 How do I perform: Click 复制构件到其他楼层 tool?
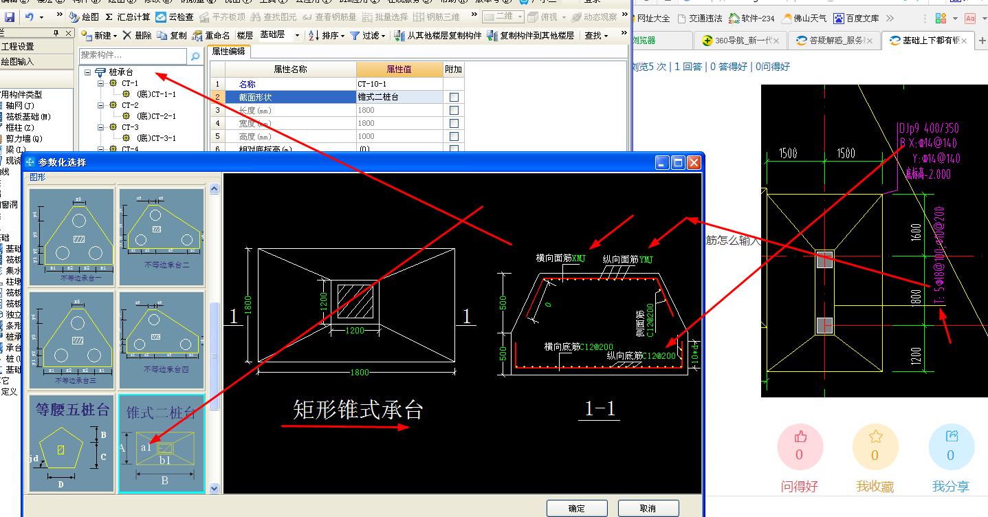coord(530,36)
